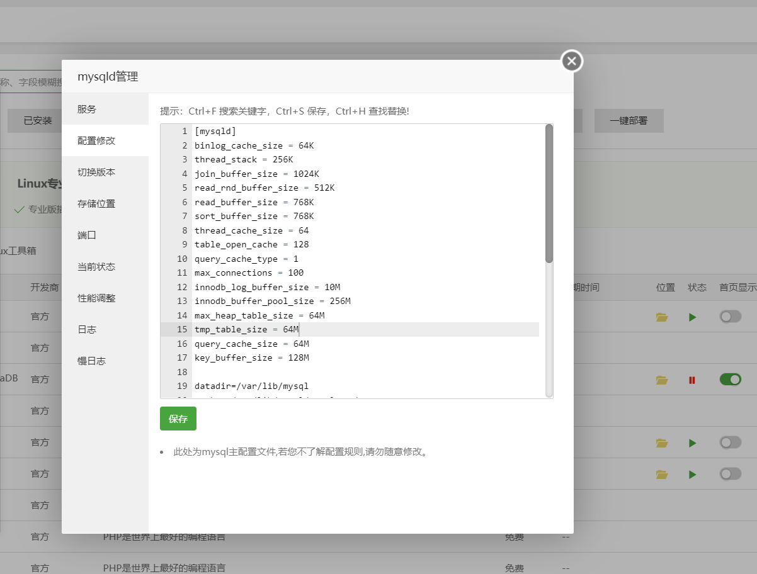The image size is (757, 574).
Task: Click the mysqld管理 dialog title
Action: tap(108, 77)
